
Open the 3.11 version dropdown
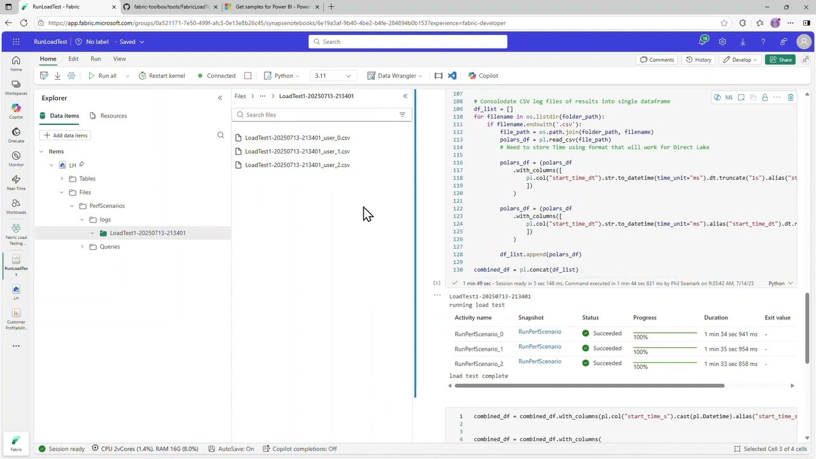(x=333, y=75)
